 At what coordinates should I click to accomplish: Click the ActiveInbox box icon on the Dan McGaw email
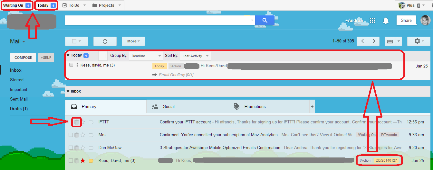(x=77, y=148)
